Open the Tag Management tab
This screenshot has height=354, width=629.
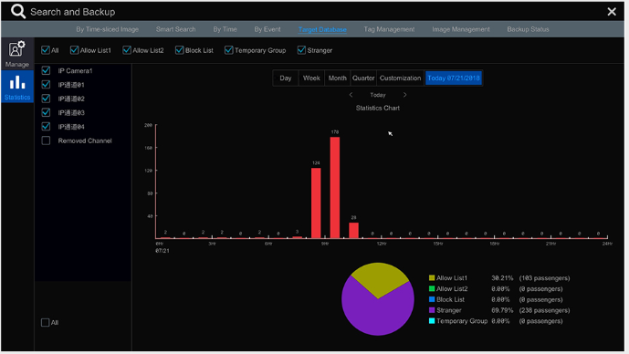click(x=389, y=29)
